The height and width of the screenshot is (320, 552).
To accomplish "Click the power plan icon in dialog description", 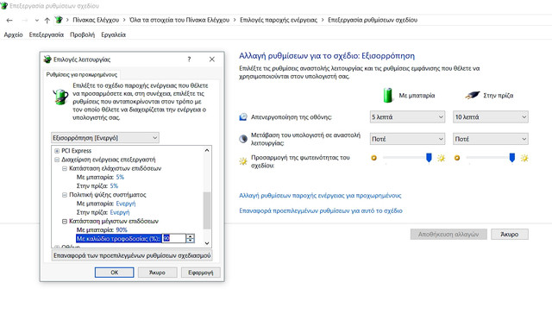I will (60, 97).
